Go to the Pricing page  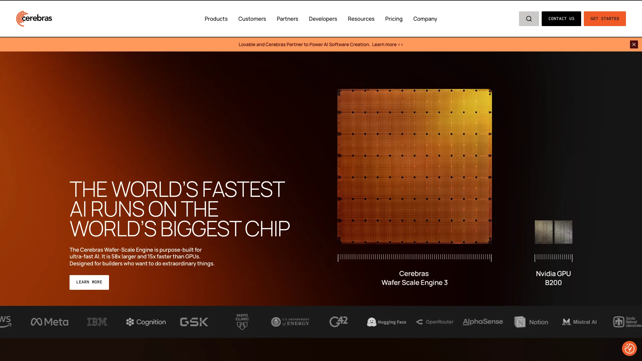394,19
